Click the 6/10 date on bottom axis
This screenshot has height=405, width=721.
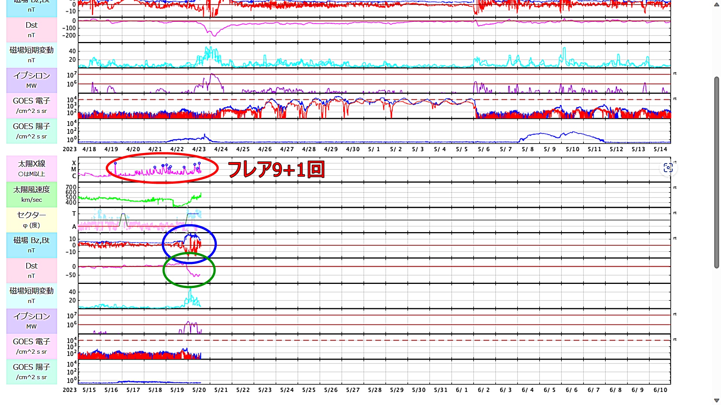[x=660, y=390]
